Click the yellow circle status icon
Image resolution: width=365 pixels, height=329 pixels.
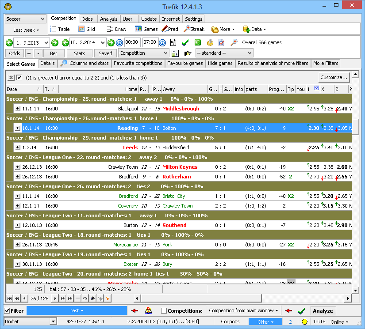pos(304,322)
